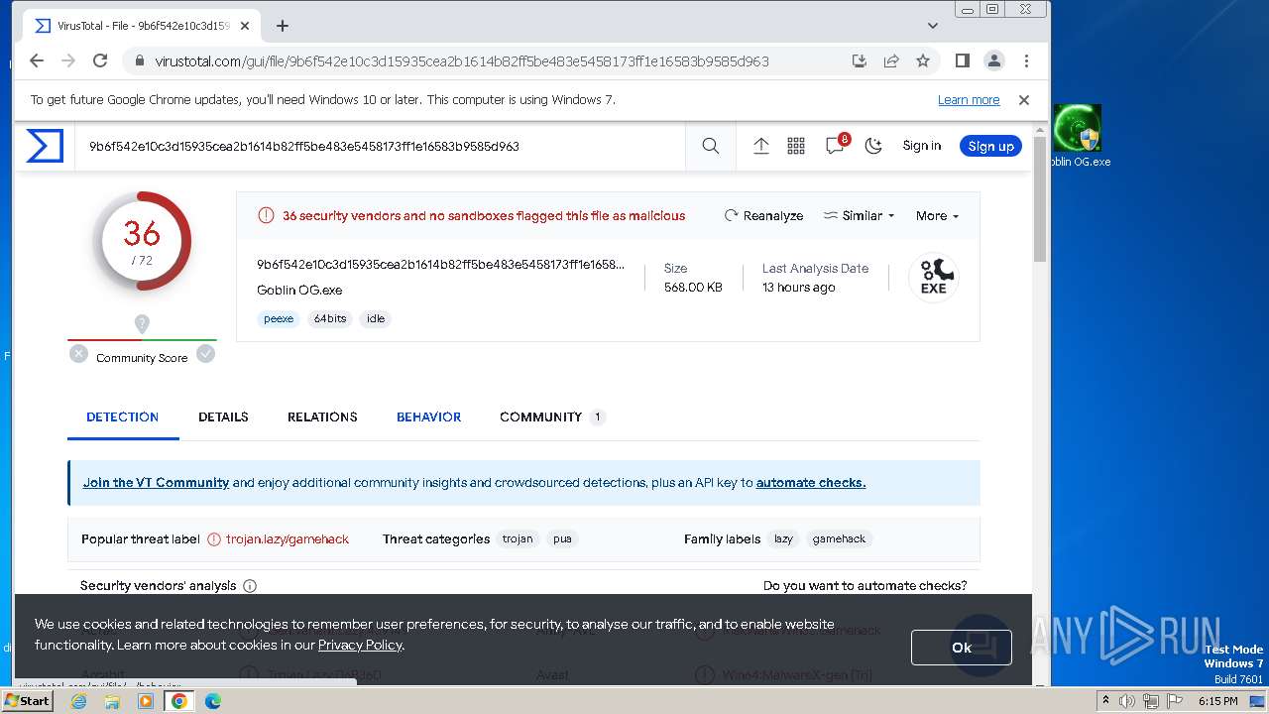Click the peexe tag
The height and width of the screenshot is (714, 1269).
click(x=279, y=318)
